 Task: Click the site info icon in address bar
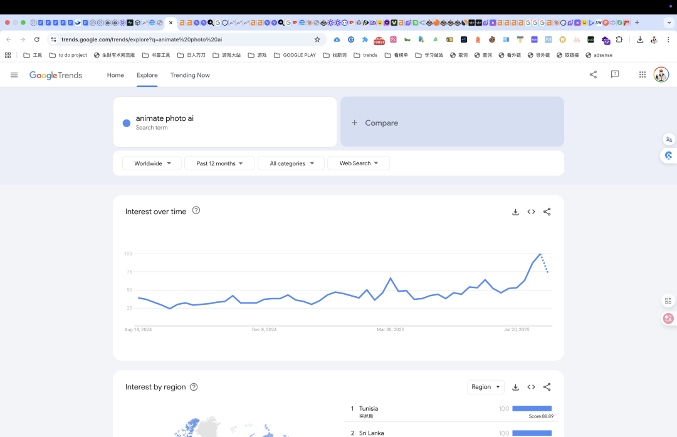click(53, 39)
